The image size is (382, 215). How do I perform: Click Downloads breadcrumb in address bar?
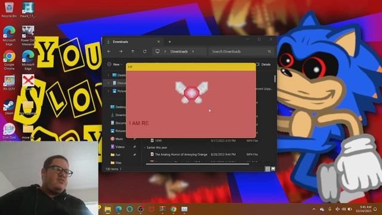click(x=179, y=51)
